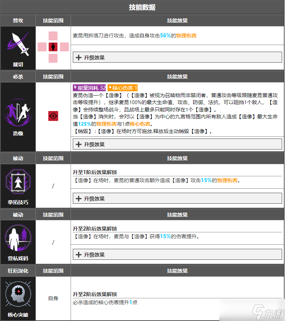Click the purple 能量消耗 32 tag
Image resolution: width=285 pixels, height=321 pixels.
(x=90, y=88)
